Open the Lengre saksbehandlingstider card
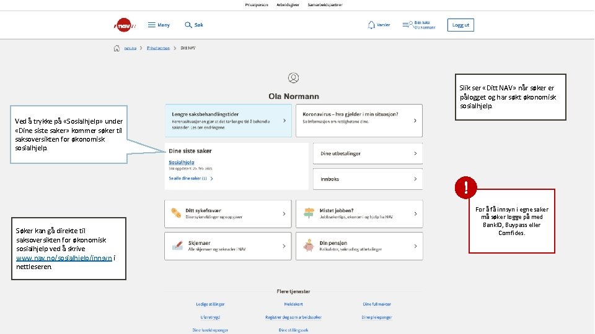595x334 pixels. click(x=229, y=121)
